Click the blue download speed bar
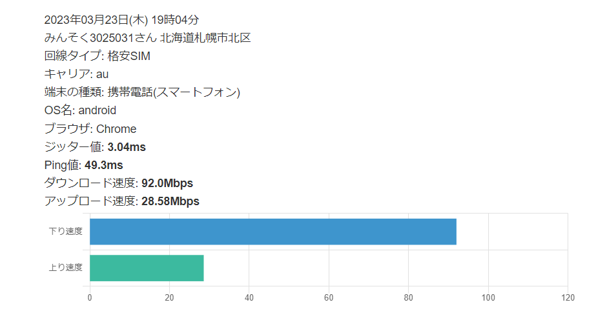This screenshot has width=596, height=320. point(272,232)
